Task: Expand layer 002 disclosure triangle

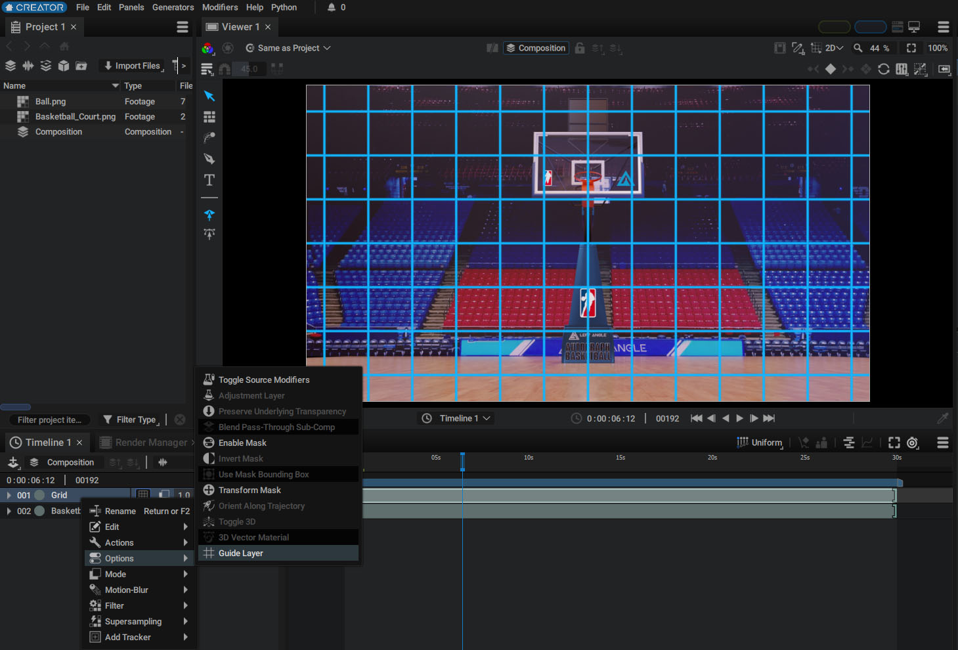Action: pos(9,511)
